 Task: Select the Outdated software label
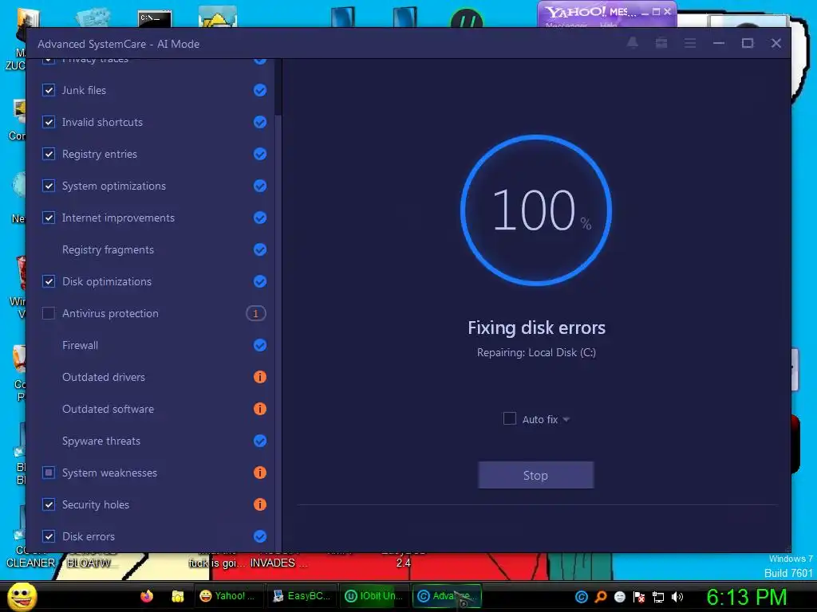click(x=108, y=409)
